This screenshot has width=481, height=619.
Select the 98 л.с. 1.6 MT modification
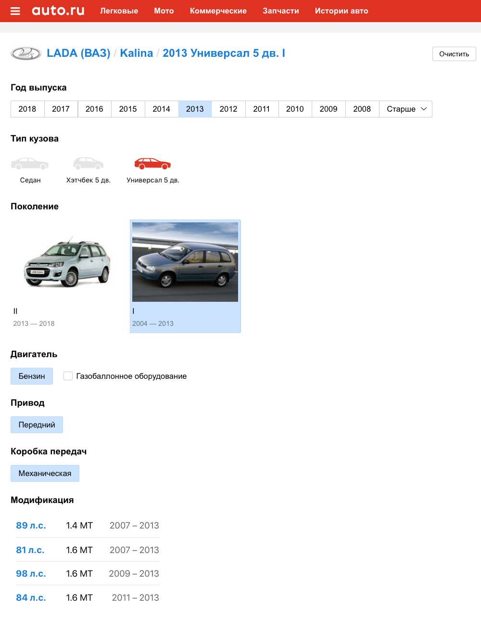(88, 574)
